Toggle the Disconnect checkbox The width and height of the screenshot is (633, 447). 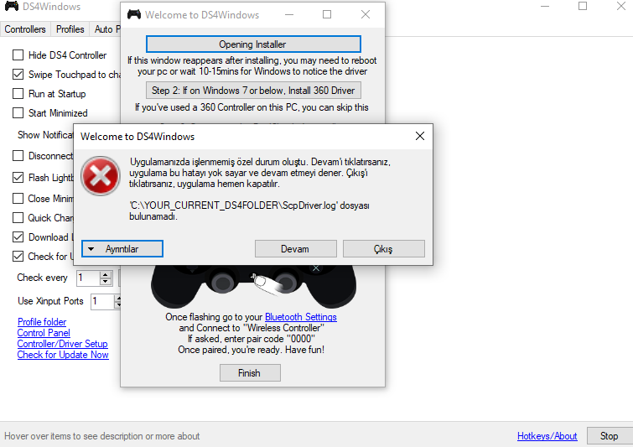click(x=18, y=155)
